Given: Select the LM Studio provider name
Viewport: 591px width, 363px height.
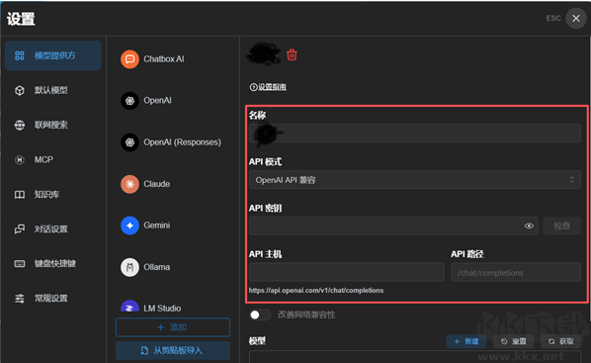Looking at the screenshot, I should (x=162, y=309).
